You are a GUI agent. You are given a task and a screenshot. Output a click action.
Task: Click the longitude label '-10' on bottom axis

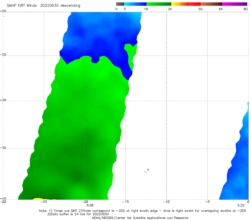(166, 202)
